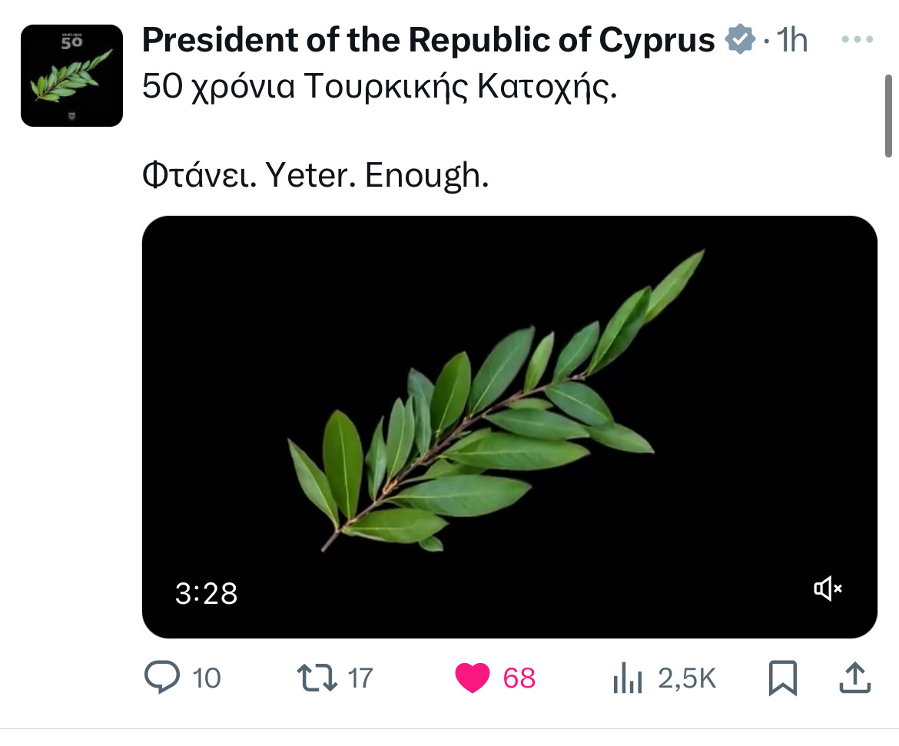
Task: Click the repost count 17
Action: click(x=360, y=678)
